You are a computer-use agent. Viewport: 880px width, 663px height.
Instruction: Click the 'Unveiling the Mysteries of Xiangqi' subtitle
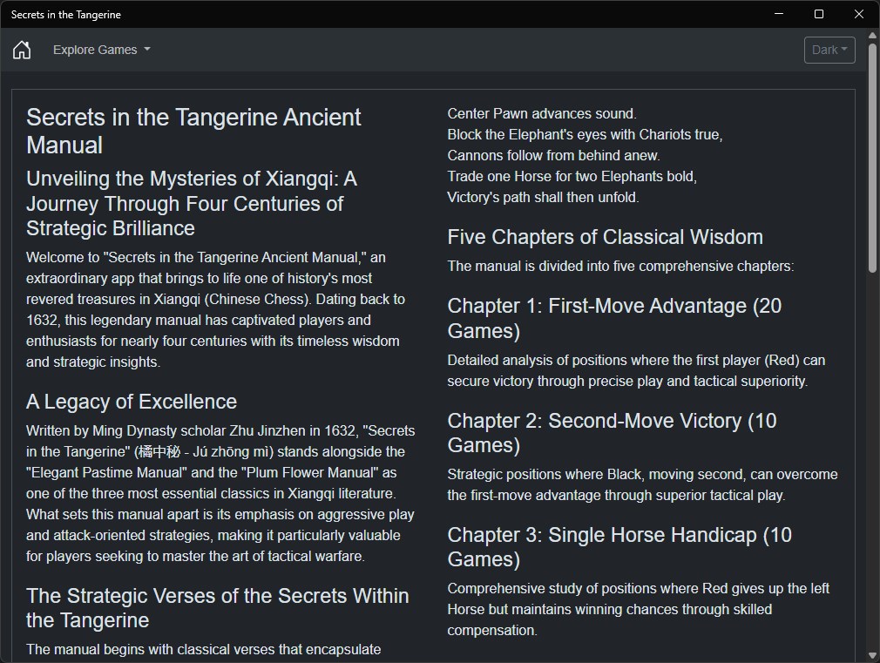pyautogui.click(x=192, y=203)
